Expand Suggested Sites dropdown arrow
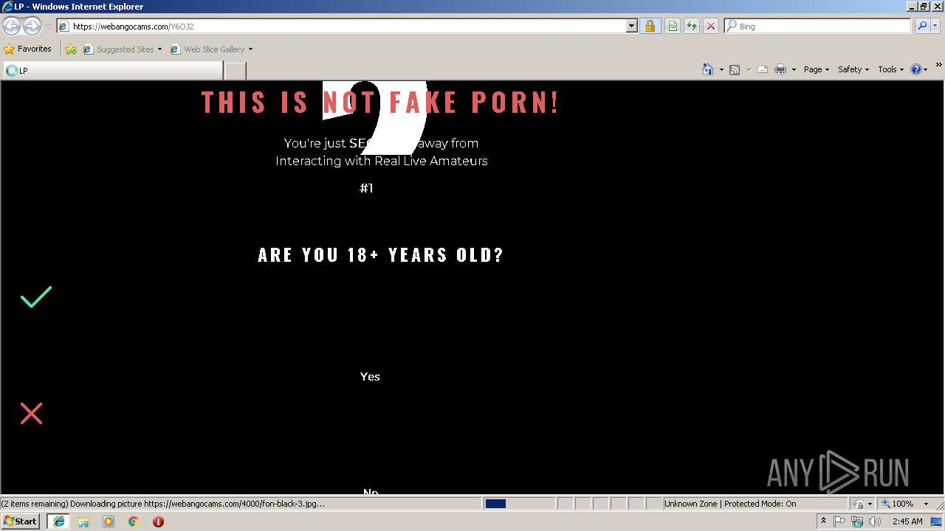945x531 pixels. click(159, 49)
